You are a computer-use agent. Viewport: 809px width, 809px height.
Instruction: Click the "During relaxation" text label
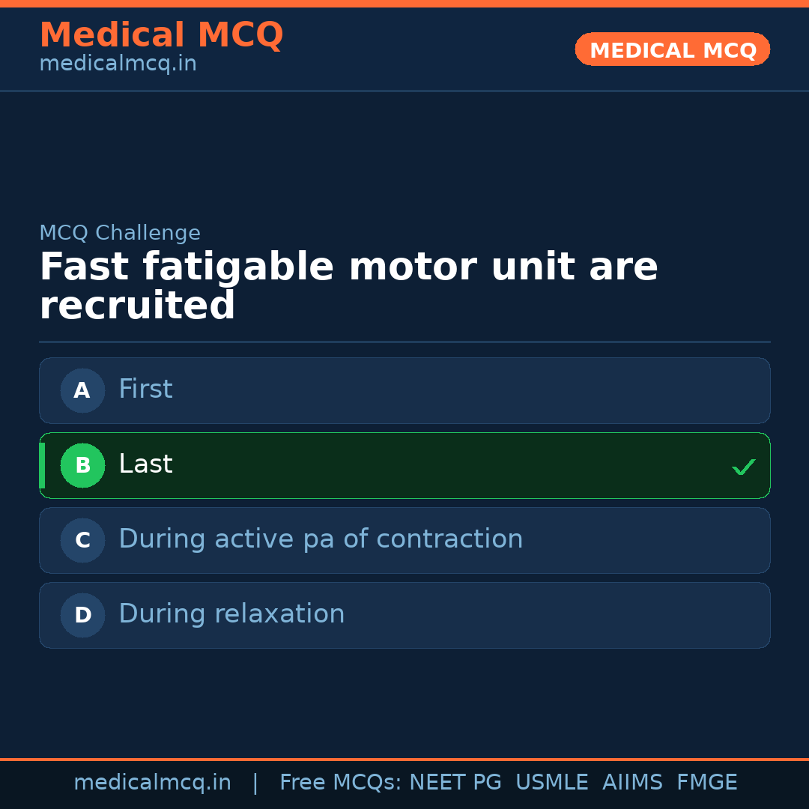[231, 614]
